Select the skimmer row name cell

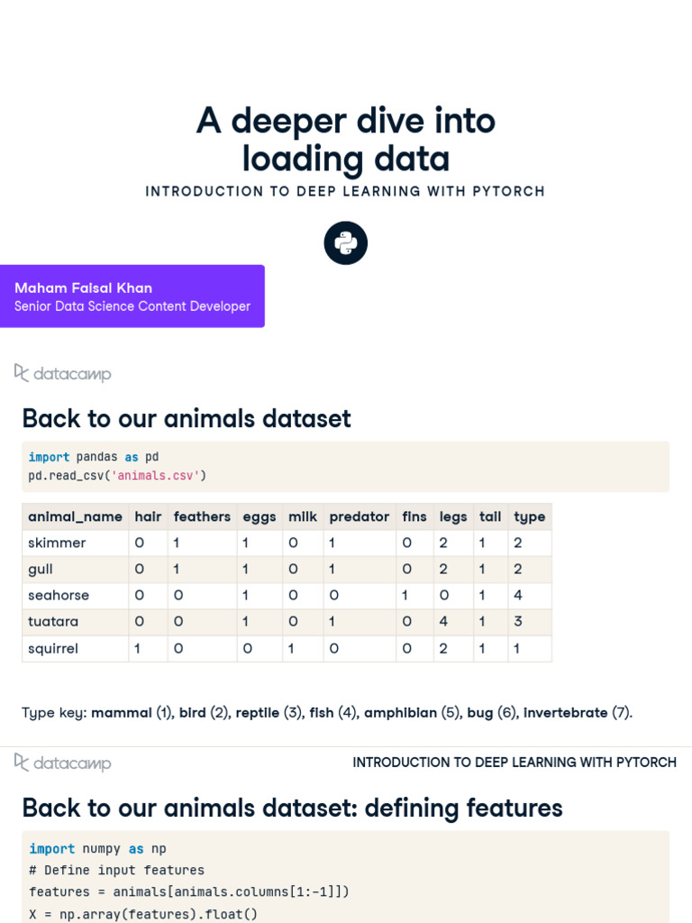tap(58, 543)
